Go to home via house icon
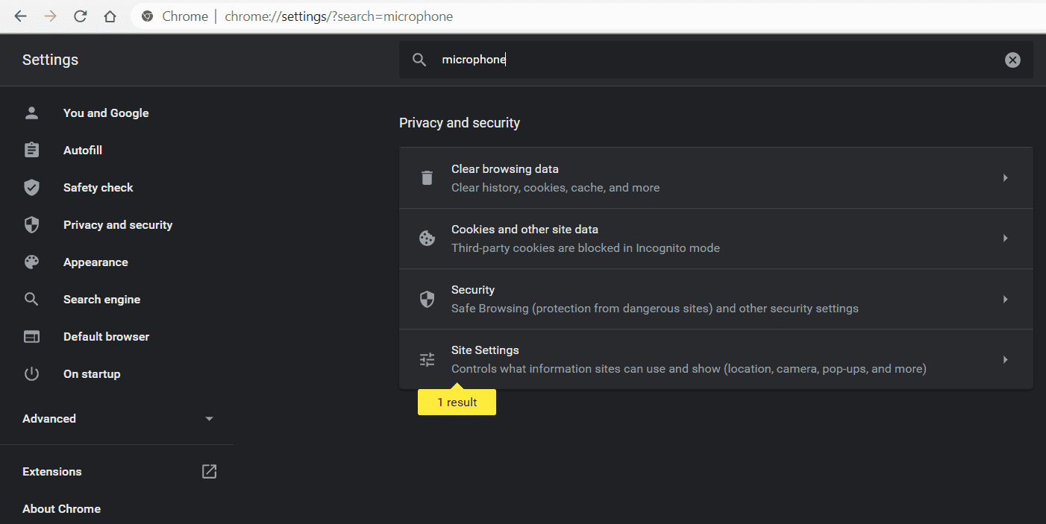The width and height of the screenshot is (1046, 524). (x=110, y=16)
